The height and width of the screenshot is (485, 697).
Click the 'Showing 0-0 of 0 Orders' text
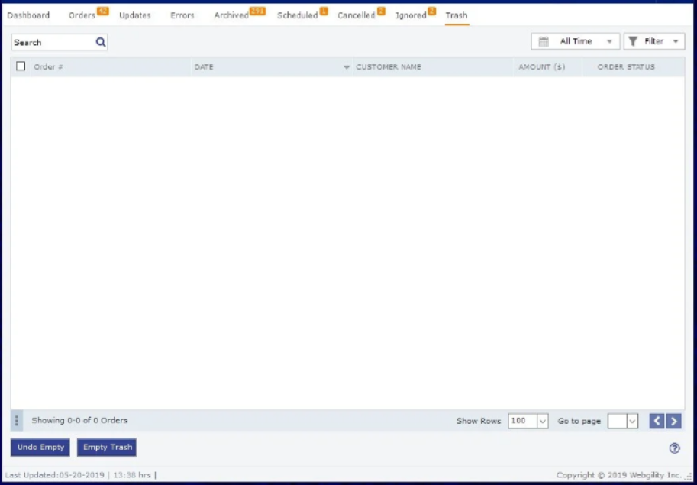pyautogui.click(x=79, y=421)
